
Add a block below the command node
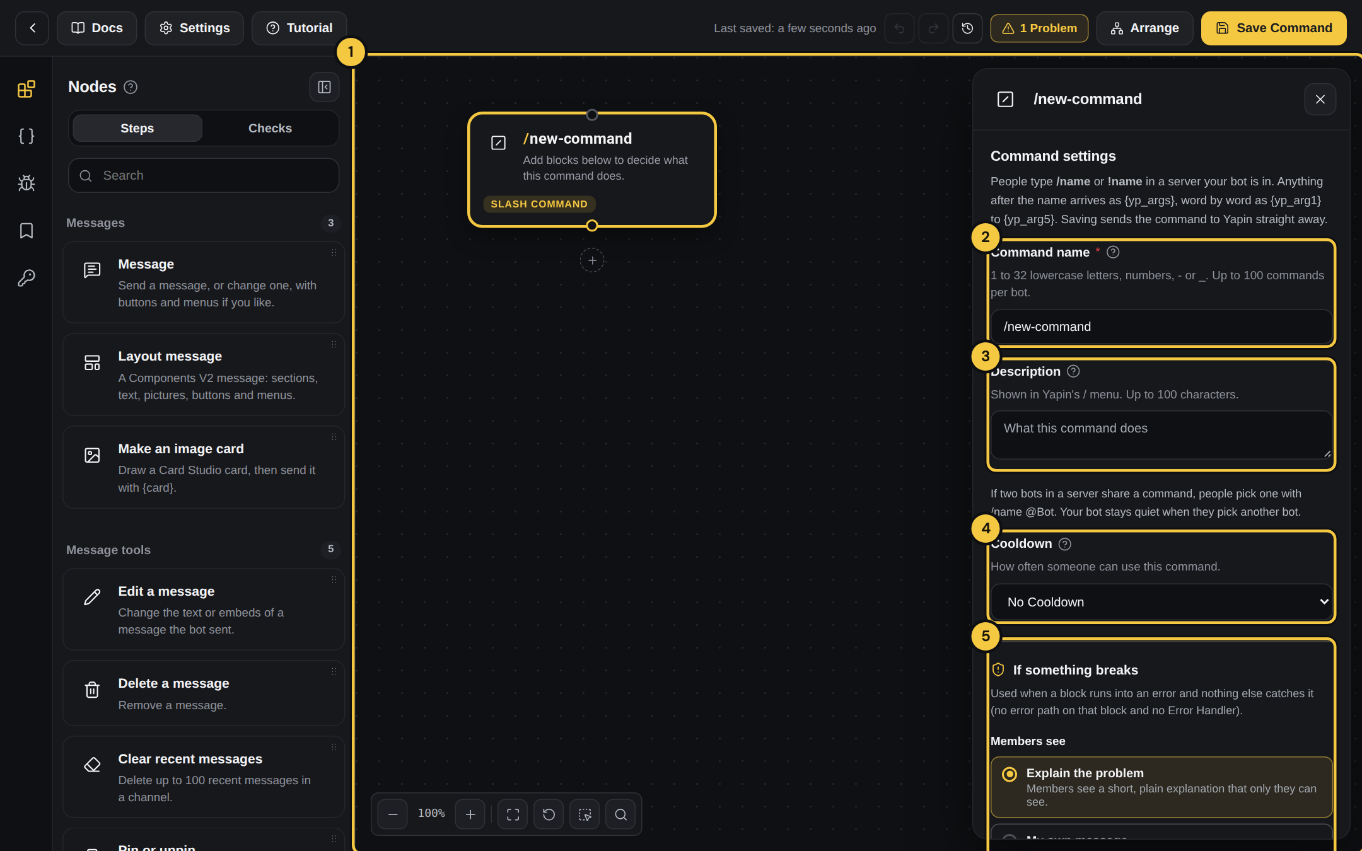pyautogui.click(x=592, y=260)
